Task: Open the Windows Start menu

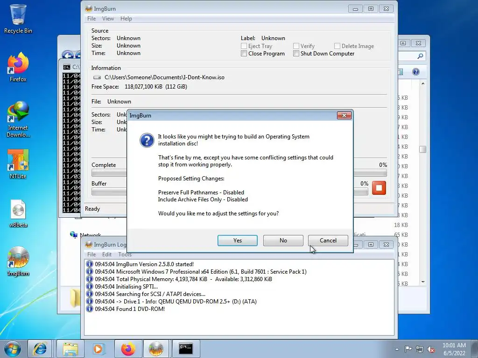Action: pos(13,349)
